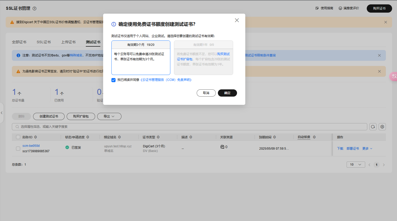Click the DigiCert (3个月) cell
397x221 pixels.
click(x=154, y=146)
